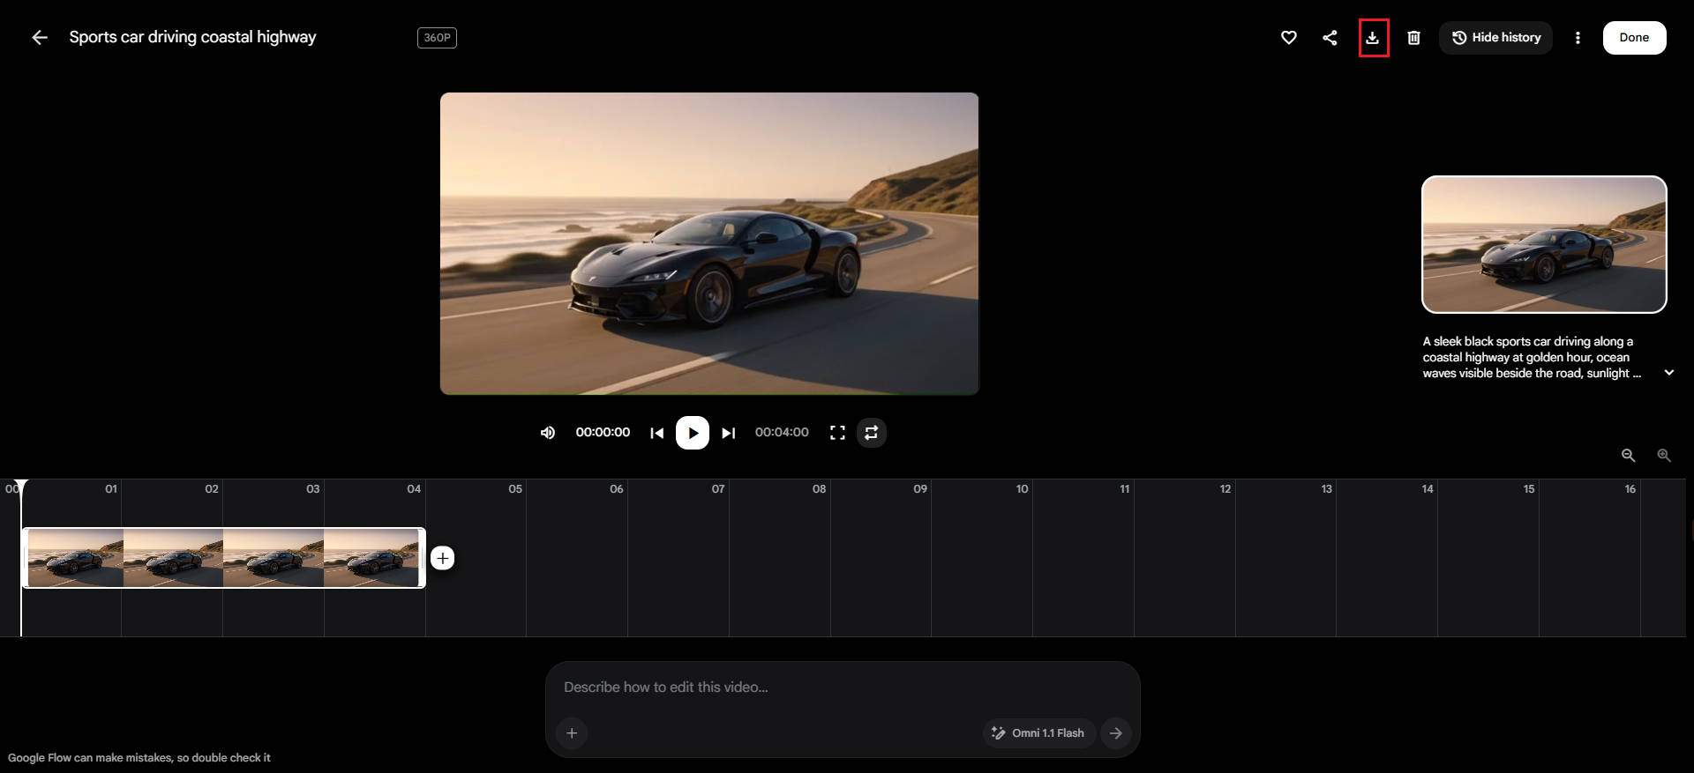The image size is (1694, 773).
Task: Open the share icon in the top bar
Action: [1330, 37]
